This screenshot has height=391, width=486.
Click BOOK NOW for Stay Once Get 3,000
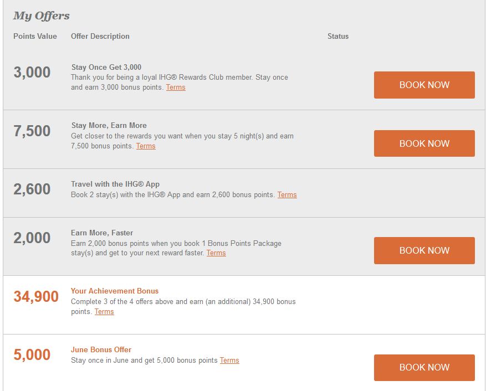pos(424,85)
